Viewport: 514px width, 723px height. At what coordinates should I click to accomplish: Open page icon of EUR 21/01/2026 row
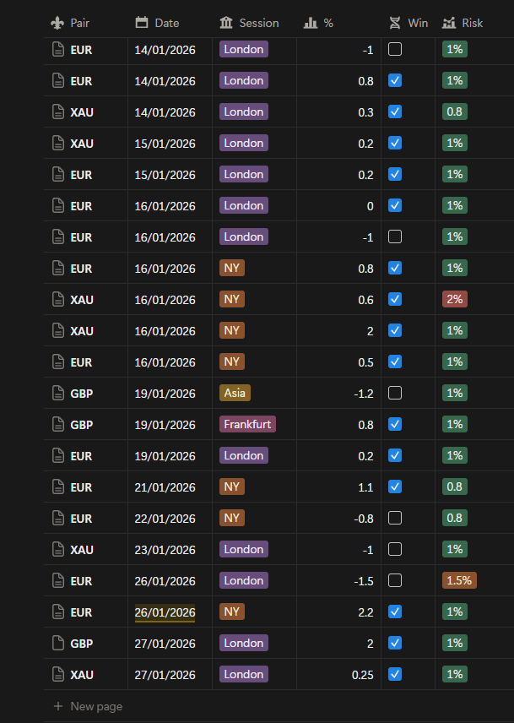(x=58, y=487)
